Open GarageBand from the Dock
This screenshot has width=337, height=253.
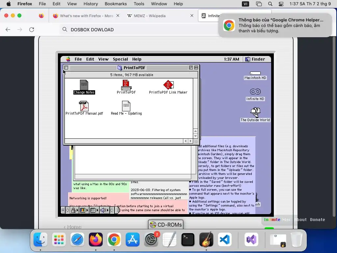(x=206, y=239)
